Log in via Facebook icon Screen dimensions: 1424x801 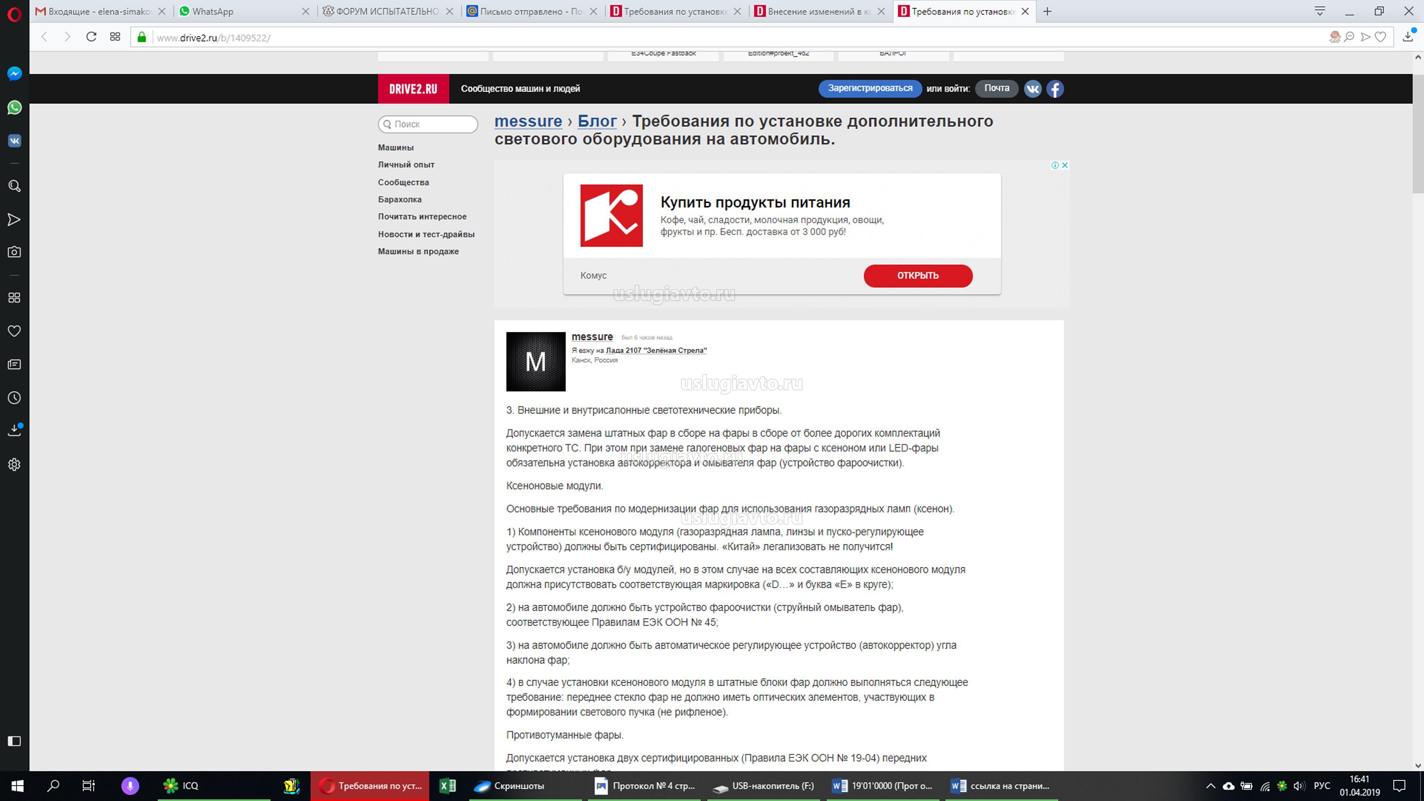(x=1055, y=89)
